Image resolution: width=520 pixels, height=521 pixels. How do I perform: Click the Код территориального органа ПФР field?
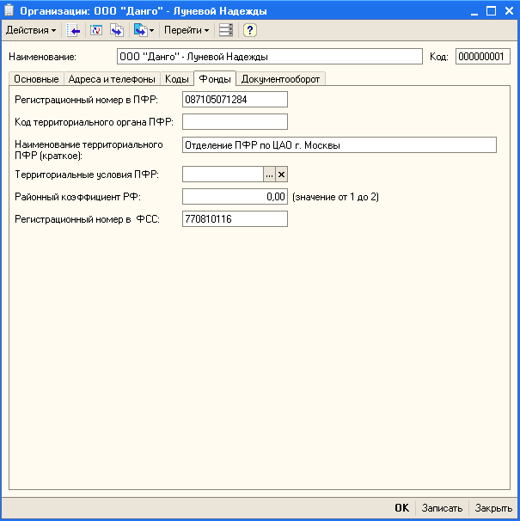235,122
